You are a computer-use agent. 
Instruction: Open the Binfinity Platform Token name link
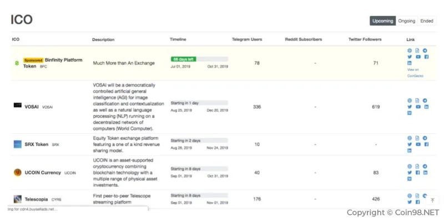53,63
